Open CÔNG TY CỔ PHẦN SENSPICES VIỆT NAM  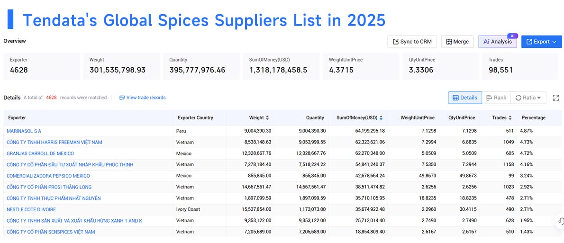pos(51,232)
